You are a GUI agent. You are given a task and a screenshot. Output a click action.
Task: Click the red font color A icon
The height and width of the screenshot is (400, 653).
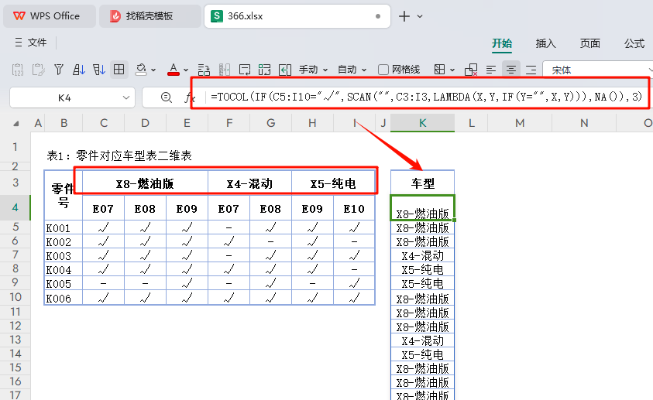pos(174,70)
